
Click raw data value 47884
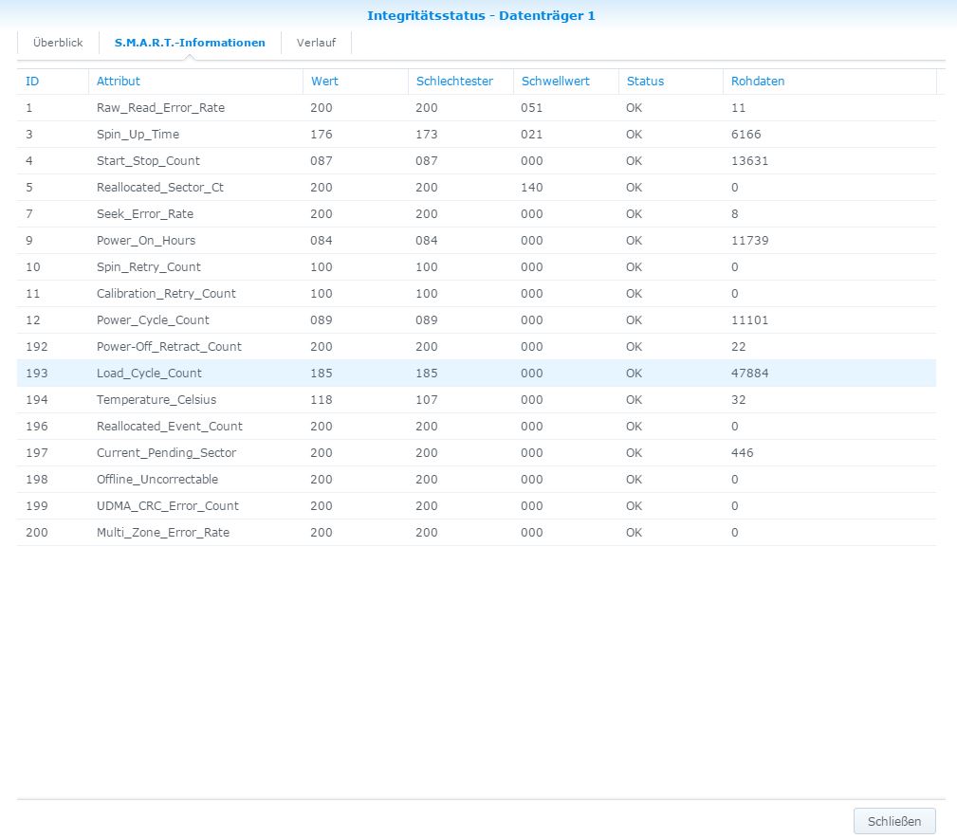tap(749, 374)
